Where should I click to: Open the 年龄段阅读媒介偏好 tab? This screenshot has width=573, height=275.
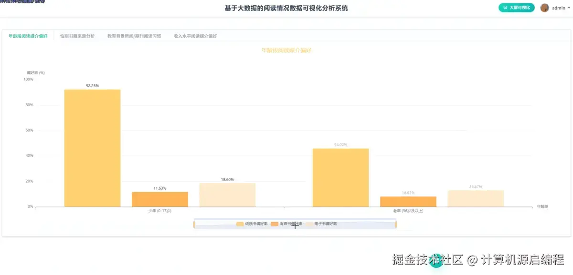click(28, 36)
